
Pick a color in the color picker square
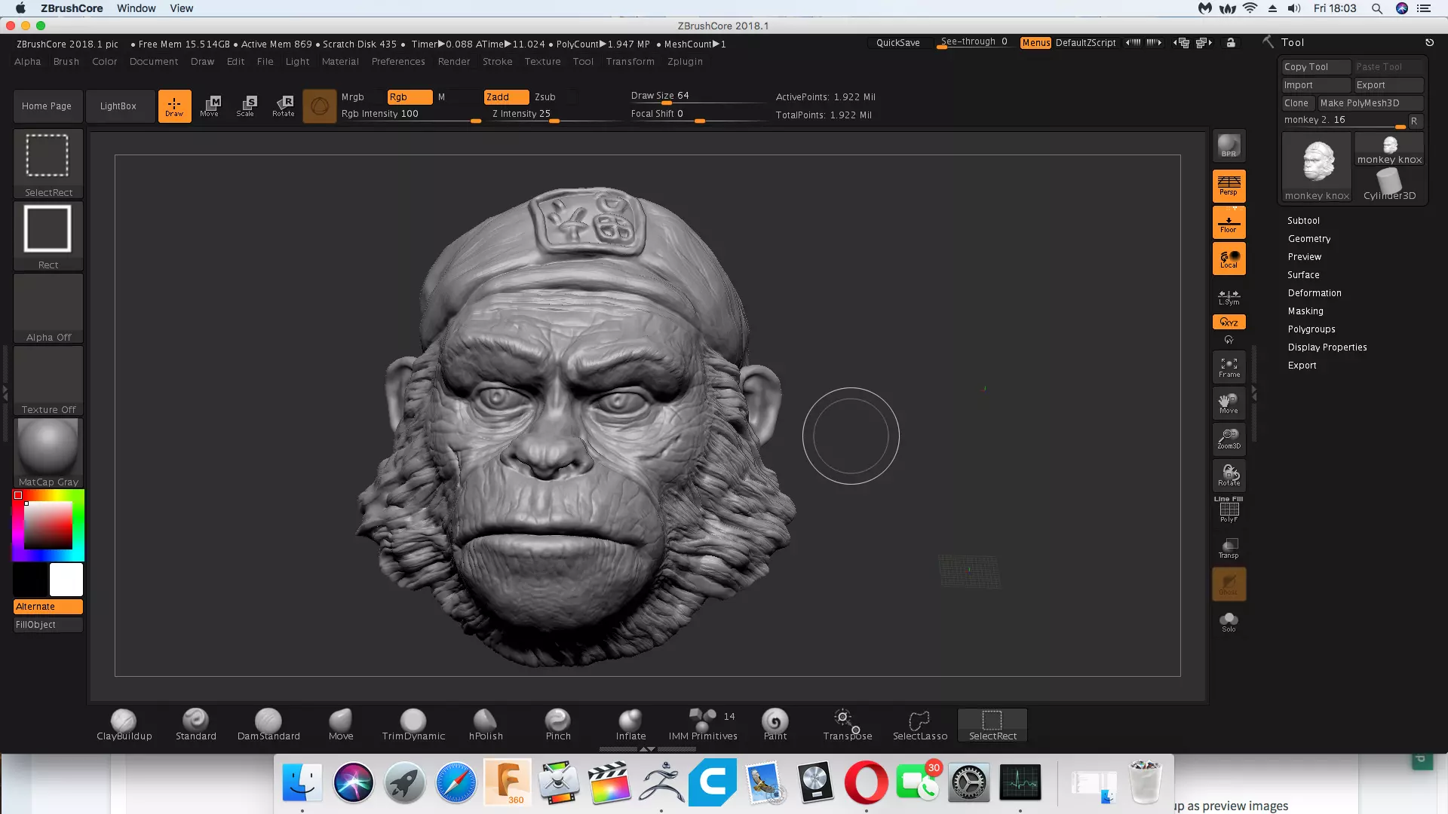(x=48, y=525)
